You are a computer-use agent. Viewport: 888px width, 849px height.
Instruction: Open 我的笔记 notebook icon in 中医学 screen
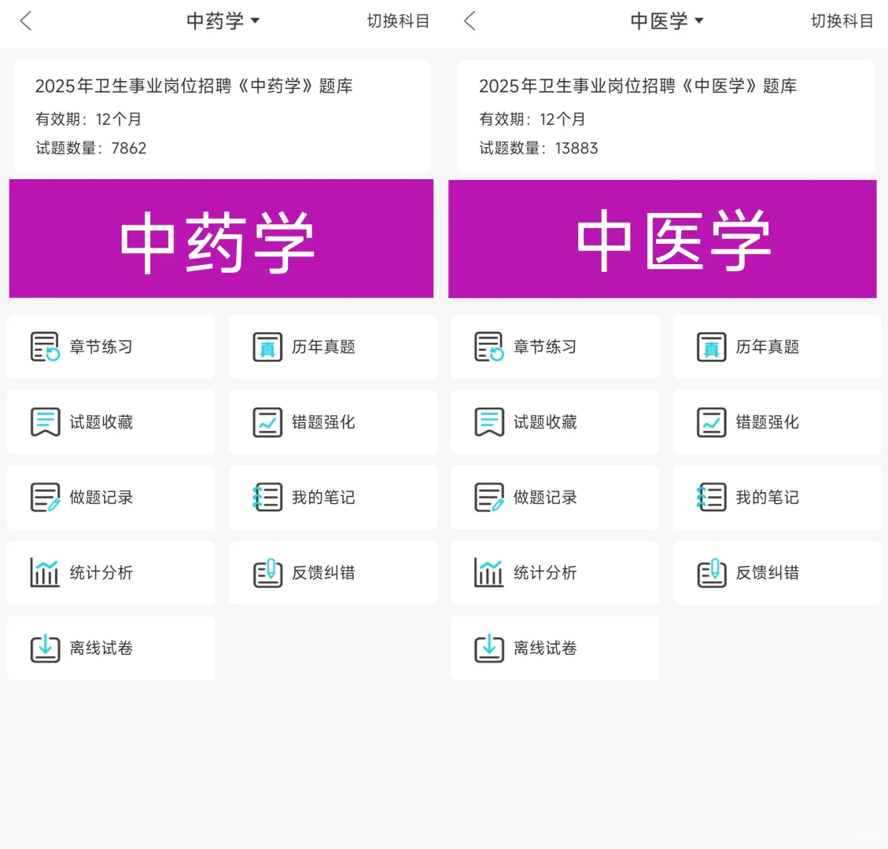click(711, 498)
